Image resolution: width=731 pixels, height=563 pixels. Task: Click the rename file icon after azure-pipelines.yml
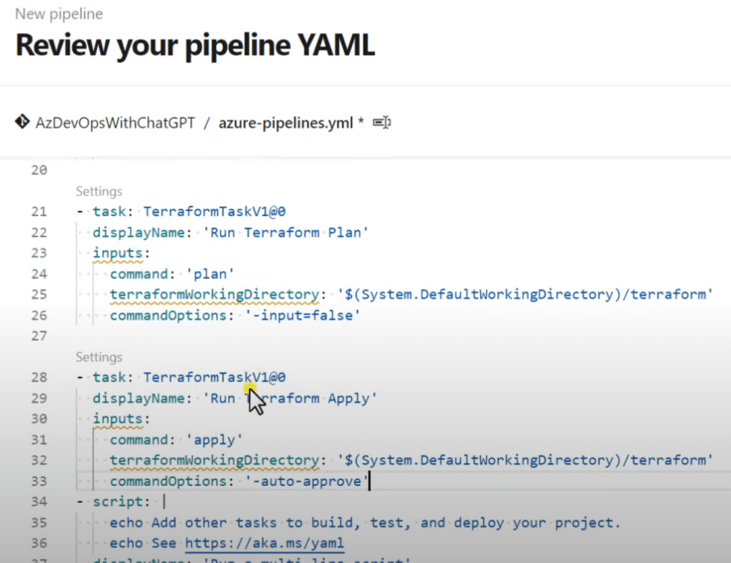(x=382, y=123)
